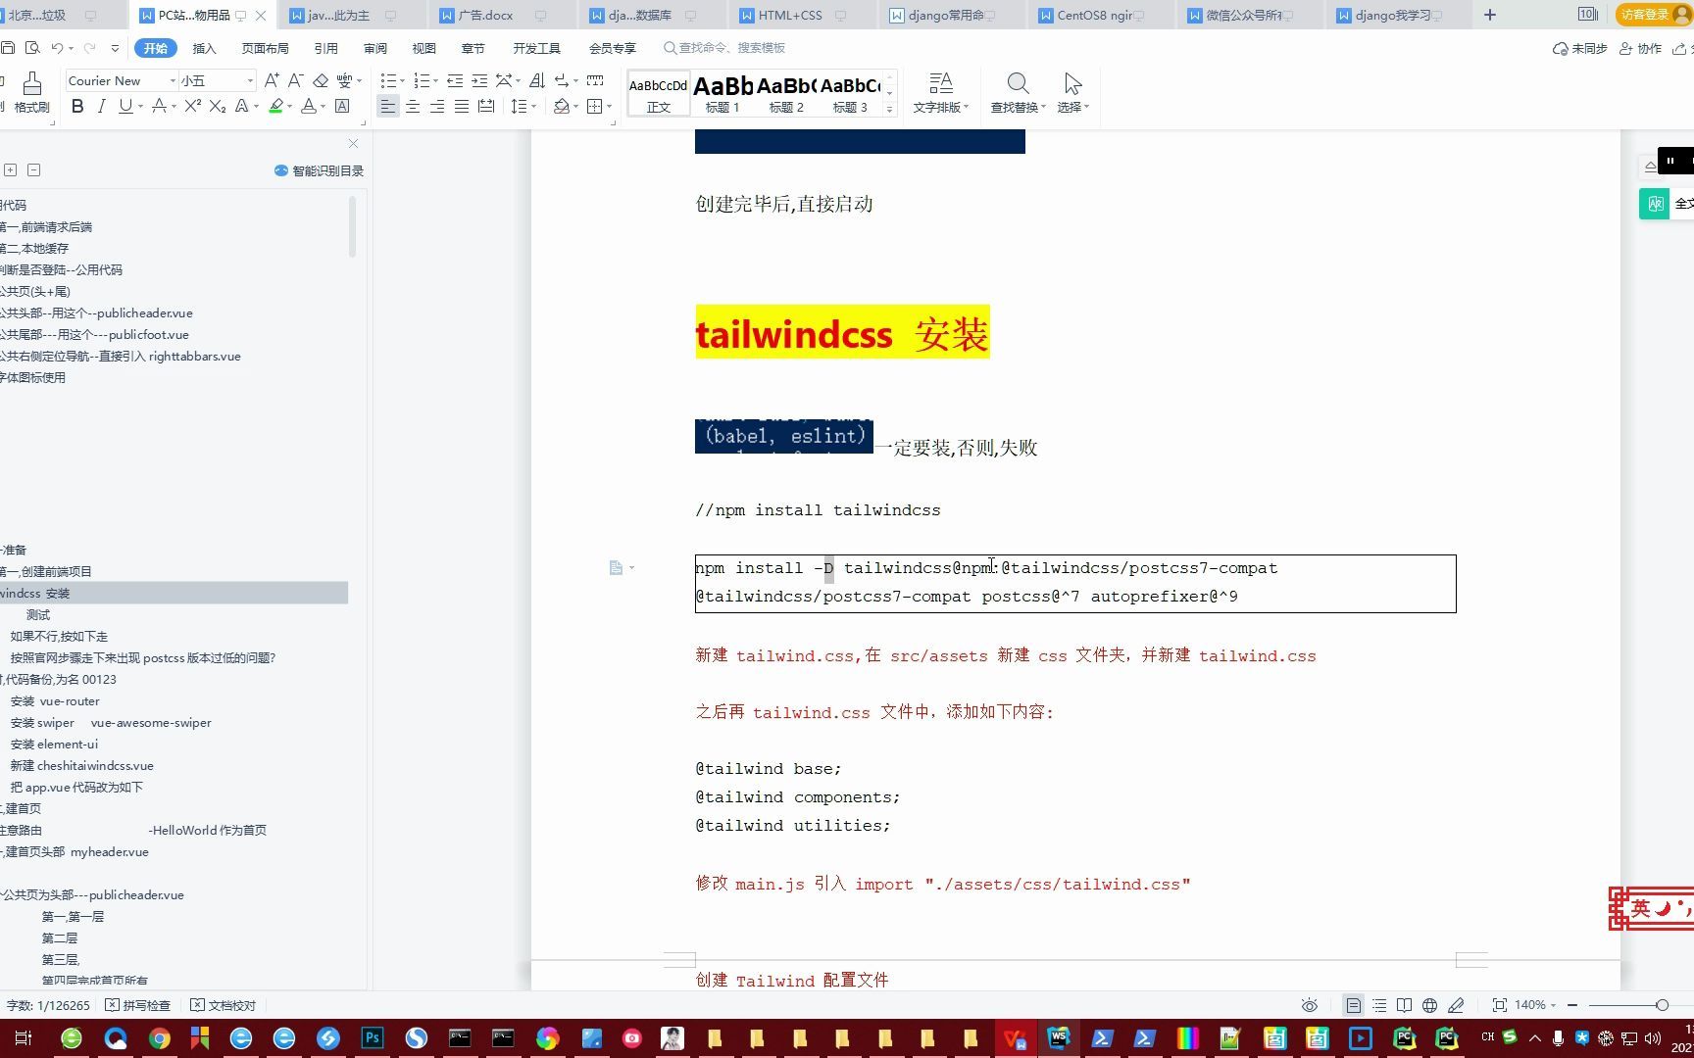Viewport: 1694px width, 1058px height.
Task: Toggle right text alignment
Action: tap(437, 106)
